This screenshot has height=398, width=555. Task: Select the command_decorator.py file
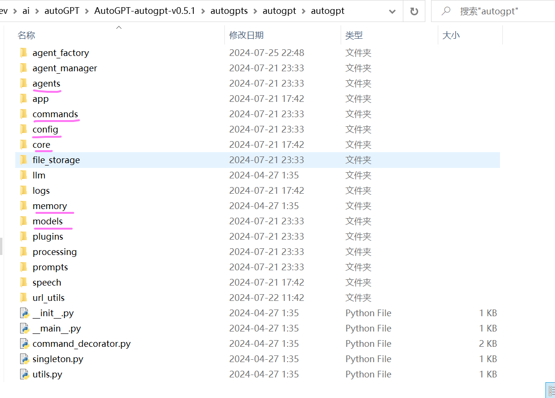point(81,343)
